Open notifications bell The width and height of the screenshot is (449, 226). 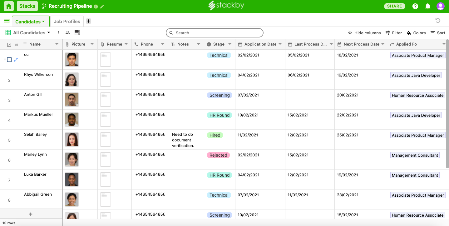(428, 6)
